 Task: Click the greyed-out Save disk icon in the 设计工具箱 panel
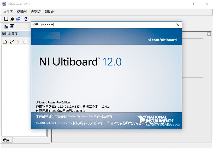coord(19,42)
